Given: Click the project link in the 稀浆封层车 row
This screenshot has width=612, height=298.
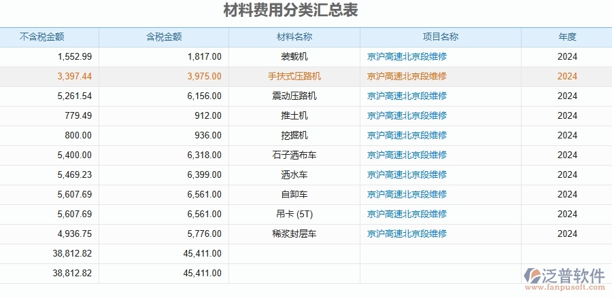Looking at the screenshot, I should click(x=407, y=234).
